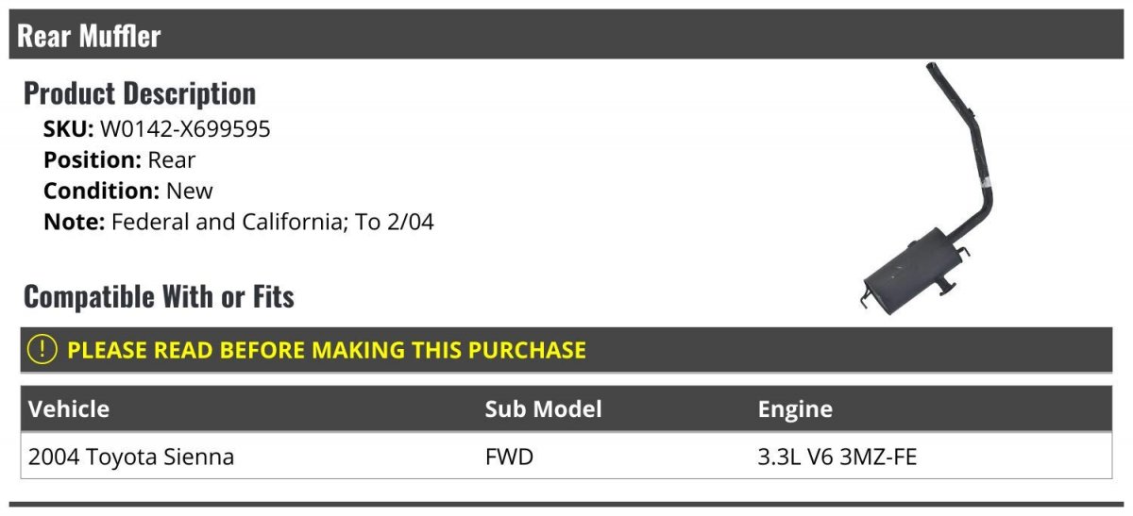
Task: Click the Vehicle column header
Action: (x=69, y=409)
